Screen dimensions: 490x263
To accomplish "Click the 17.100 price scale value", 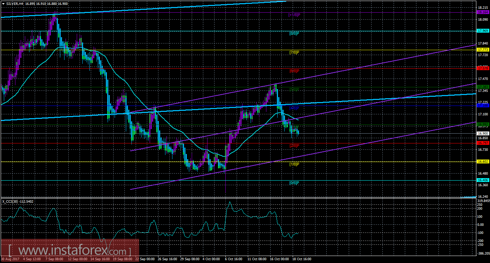I will coord(483,114).
